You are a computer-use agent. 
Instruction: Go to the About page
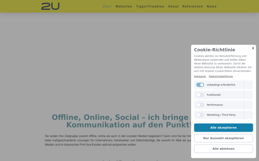tap(173, 6)
